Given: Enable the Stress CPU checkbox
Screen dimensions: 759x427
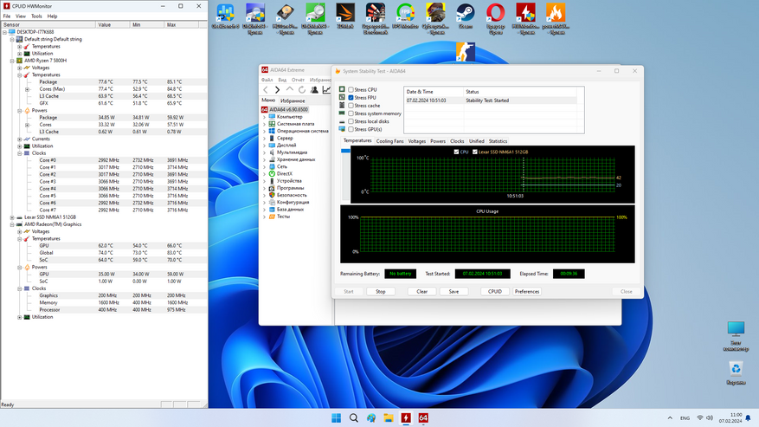Looking at the screenshot, I should [351, 90].
